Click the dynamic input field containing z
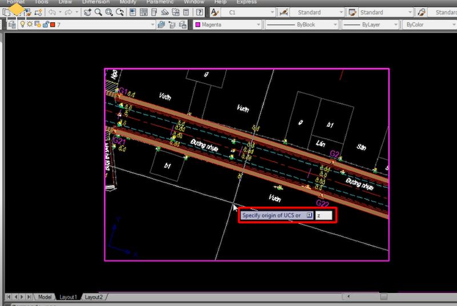Viewport: 457px width, 306px height. (x=324, y=215)
